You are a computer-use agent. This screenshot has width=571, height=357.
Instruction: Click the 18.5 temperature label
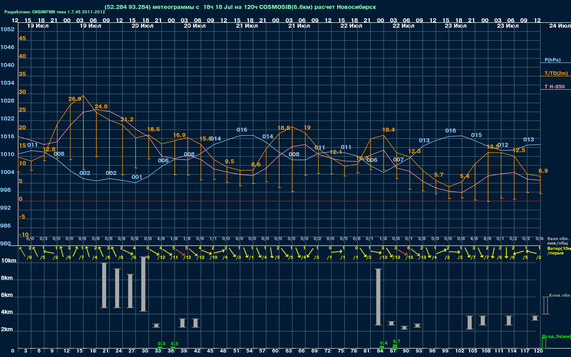click(153, 129)
